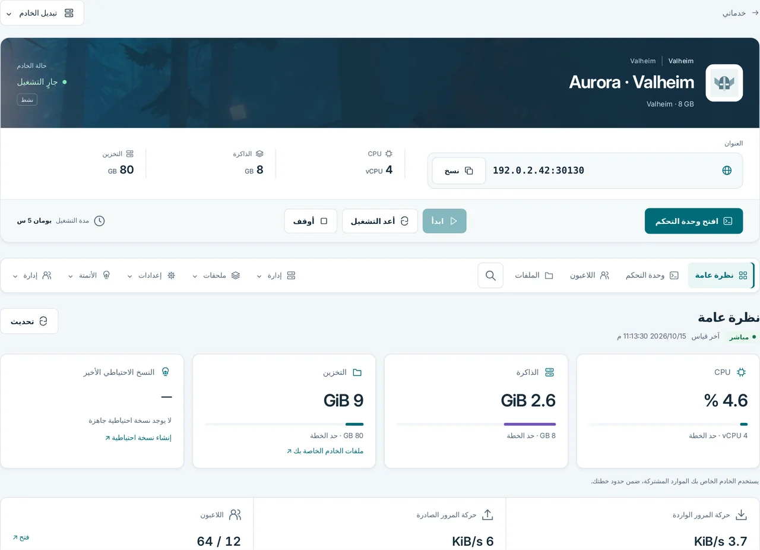Click the يومان 5 س uptime value
This screenshot has width=760, height=550.
(x=34, y=221)
